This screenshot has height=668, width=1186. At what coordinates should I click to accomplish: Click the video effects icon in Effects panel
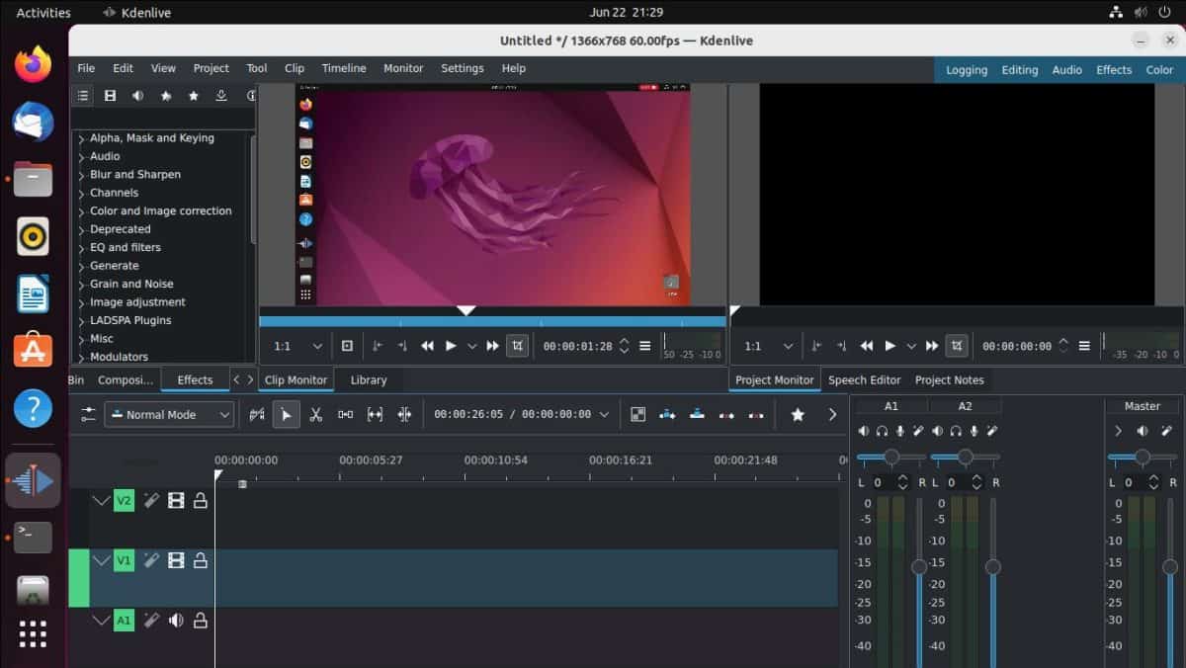pos(110,96)
